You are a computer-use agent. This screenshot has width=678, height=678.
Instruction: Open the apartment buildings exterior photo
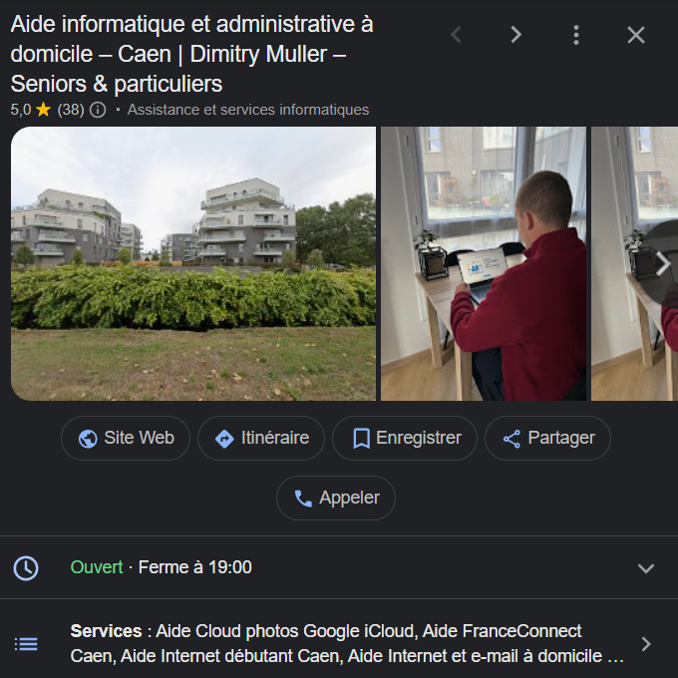point(193,263)
